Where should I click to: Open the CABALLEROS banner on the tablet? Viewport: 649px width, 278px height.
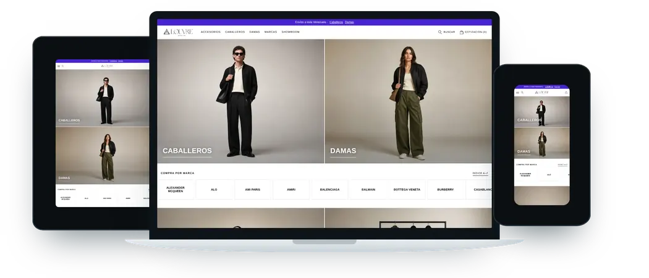[x=102, y=98]
